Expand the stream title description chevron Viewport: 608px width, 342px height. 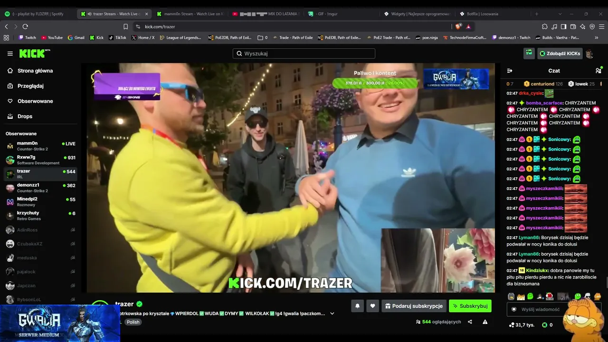[332, 313]
